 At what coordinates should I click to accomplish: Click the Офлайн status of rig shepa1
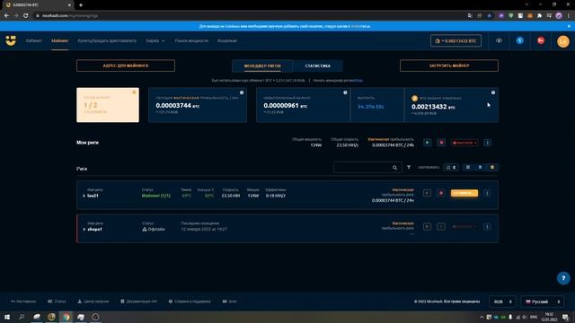point(154,230)
